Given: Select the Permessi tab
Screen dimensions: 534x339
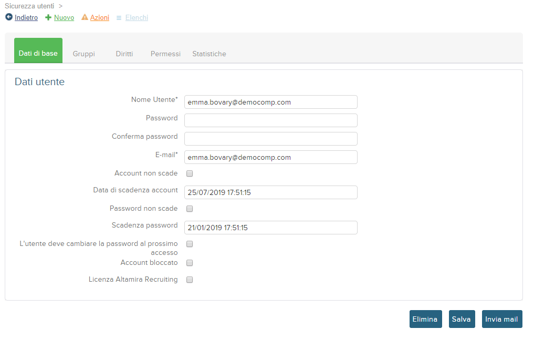Looking at the screenshot, I should pyautogui.click(x=165, y=54).
